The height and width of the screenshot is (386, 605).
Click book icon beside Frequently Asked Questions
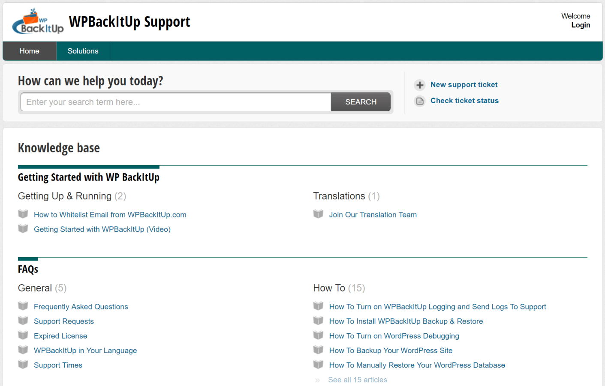coord(23,306)
